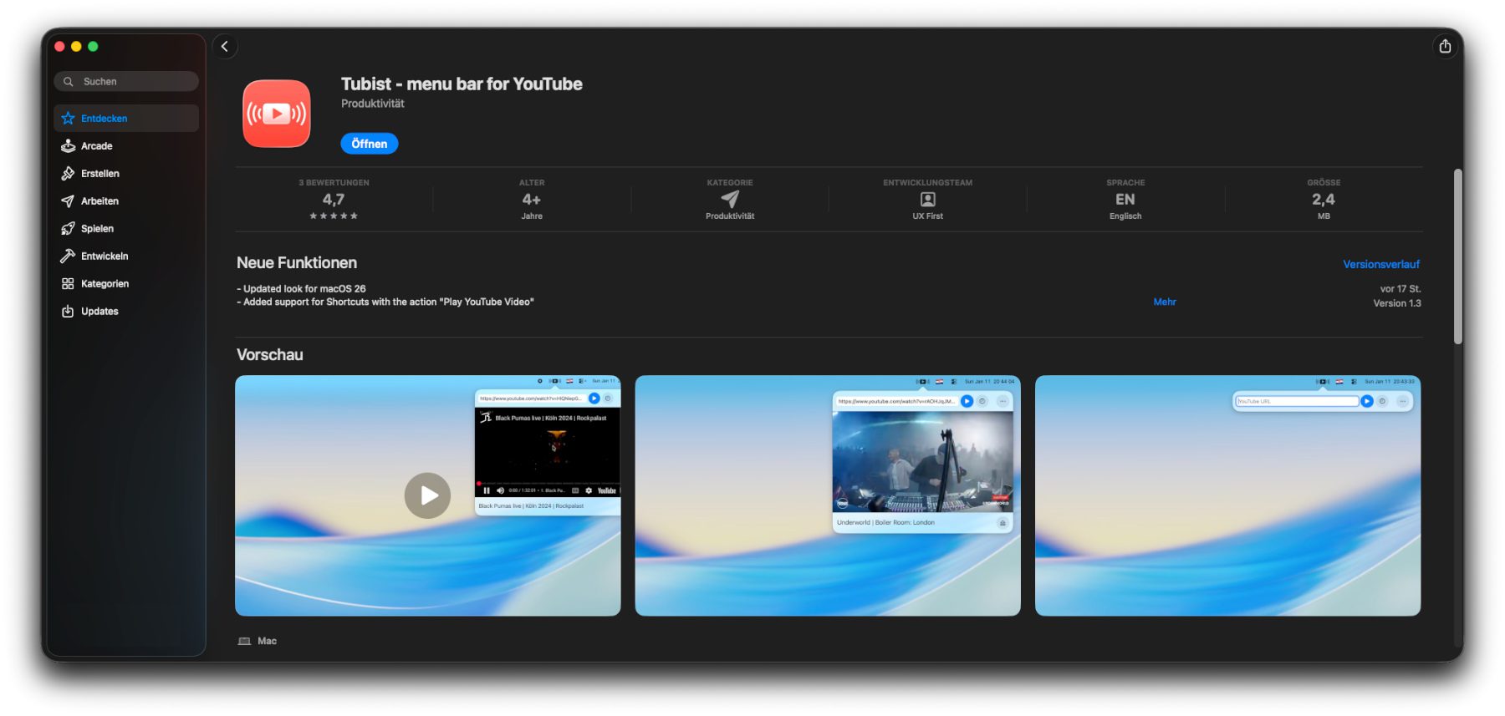Open the Underworld Boiler Room preview screenshot
Viewport: 1505px width, 716px height.
click(x=827, y=495)
